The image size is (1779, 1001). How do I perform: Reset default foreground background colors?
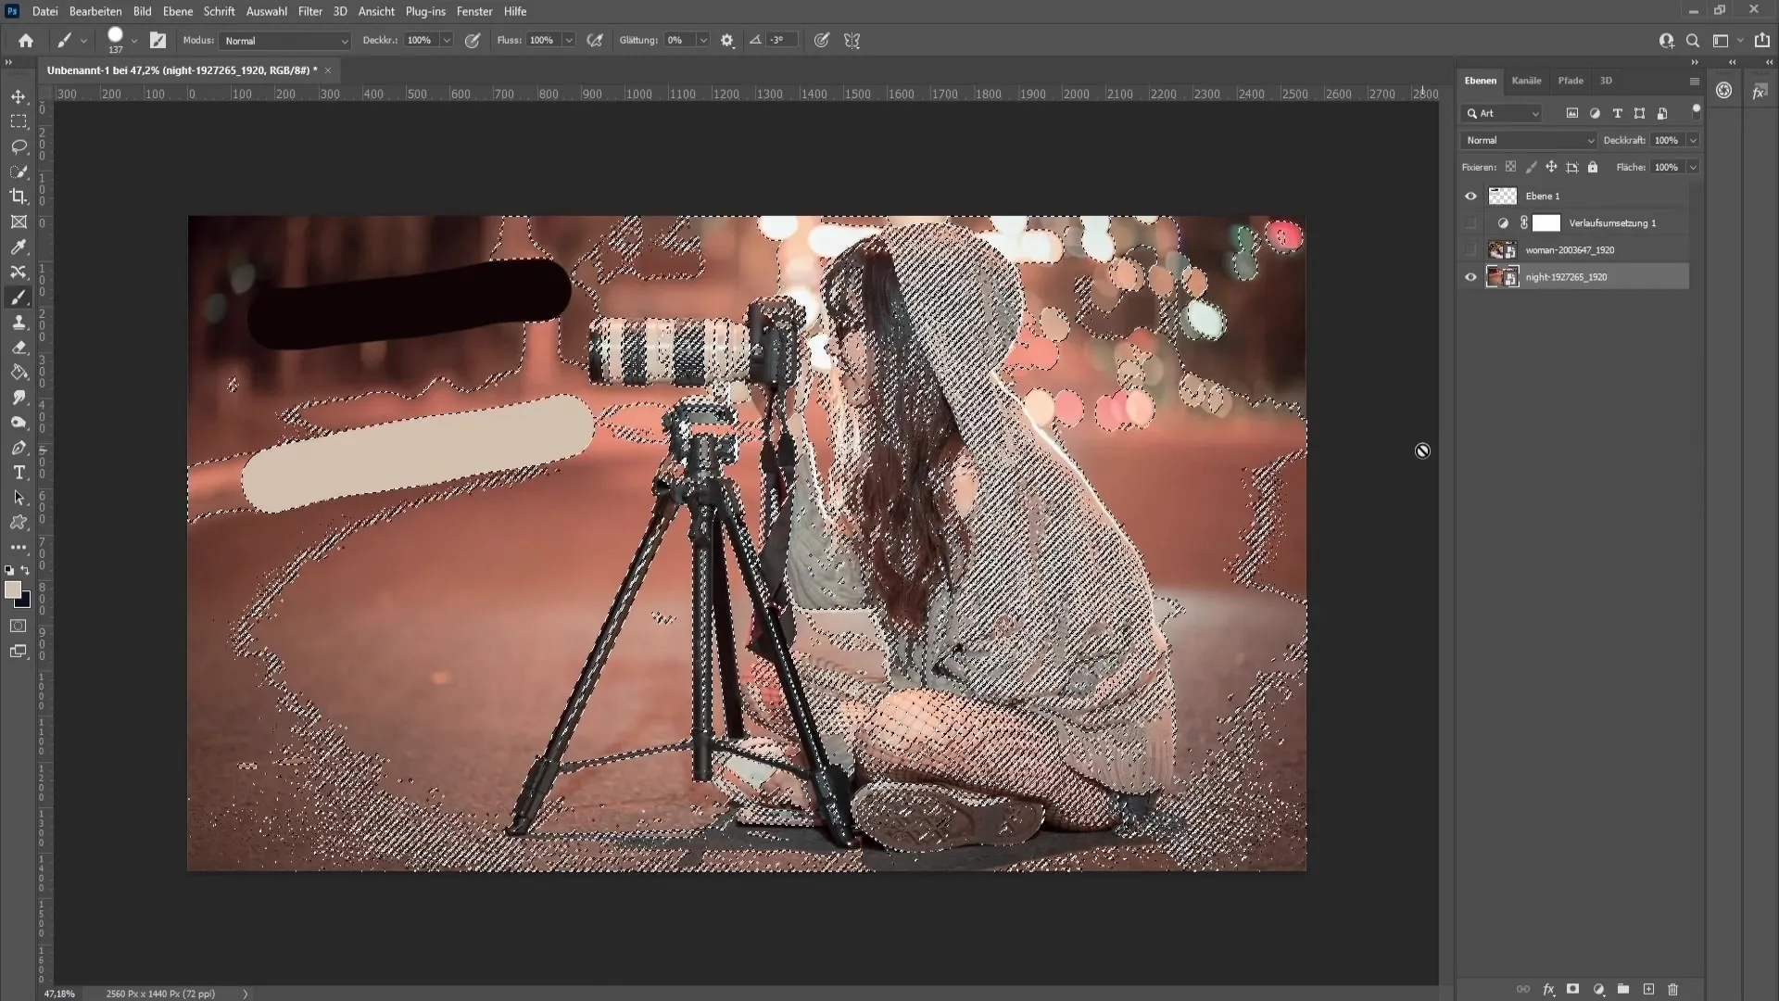coord(9,571)
